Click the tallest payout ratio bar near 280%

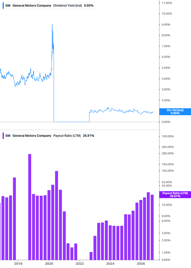[30, 207]
